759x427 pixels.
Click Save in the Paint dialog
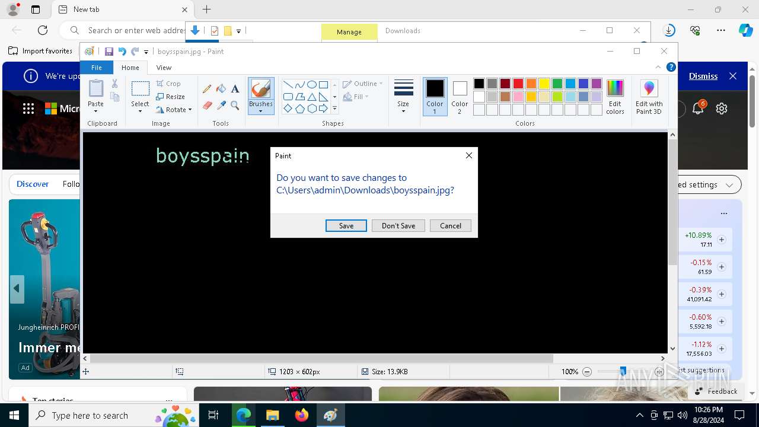coord(346,226)
